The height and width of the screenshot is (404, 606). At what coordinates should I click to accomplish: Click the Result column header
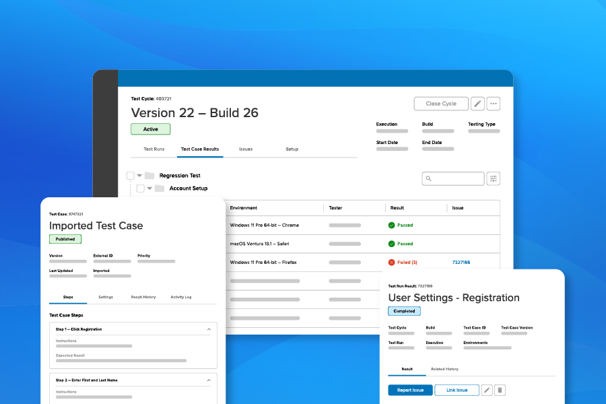(x=397, y=208)
